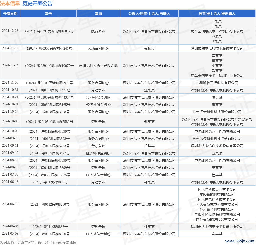Click defendant 深圳市法本信息技术股份有限公司广州分公司
Screen dimensions: 256x245
(x=217, y=119)
